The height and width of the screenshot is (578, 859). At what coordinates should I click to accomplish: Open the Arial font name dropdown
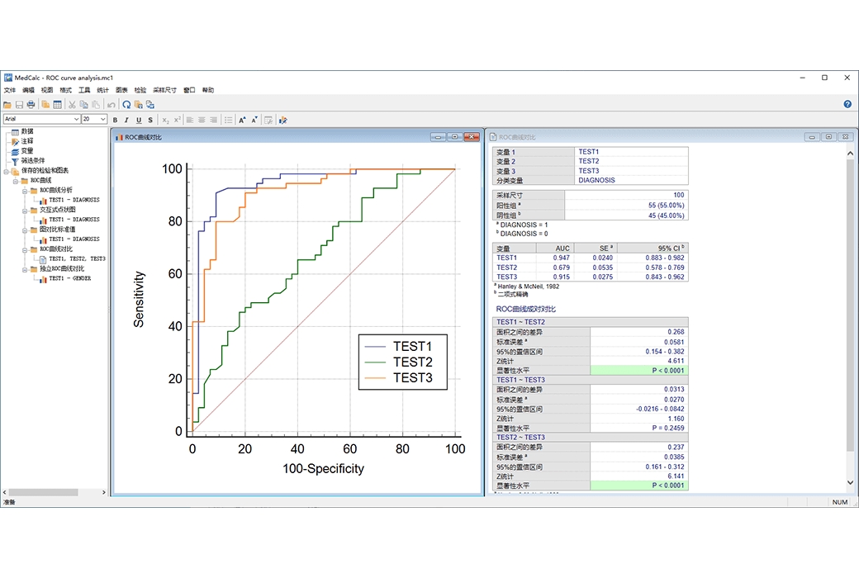(75, 120)
